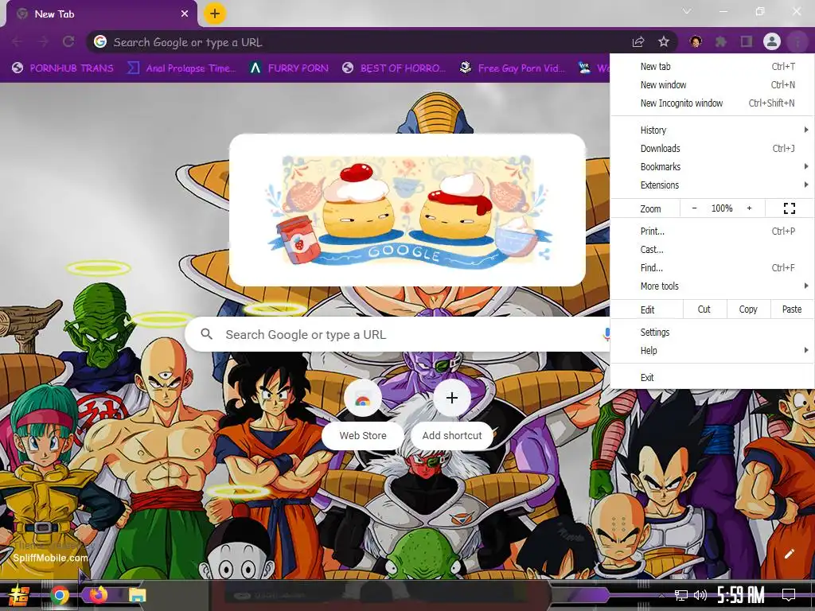Enter fullscreen via Zoom row icon
The image size is (815, 611).
pyautogui.click(x=789, y=208)
